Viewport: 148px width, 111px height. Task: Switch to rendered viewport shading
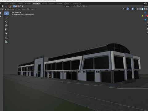point(146,9)
